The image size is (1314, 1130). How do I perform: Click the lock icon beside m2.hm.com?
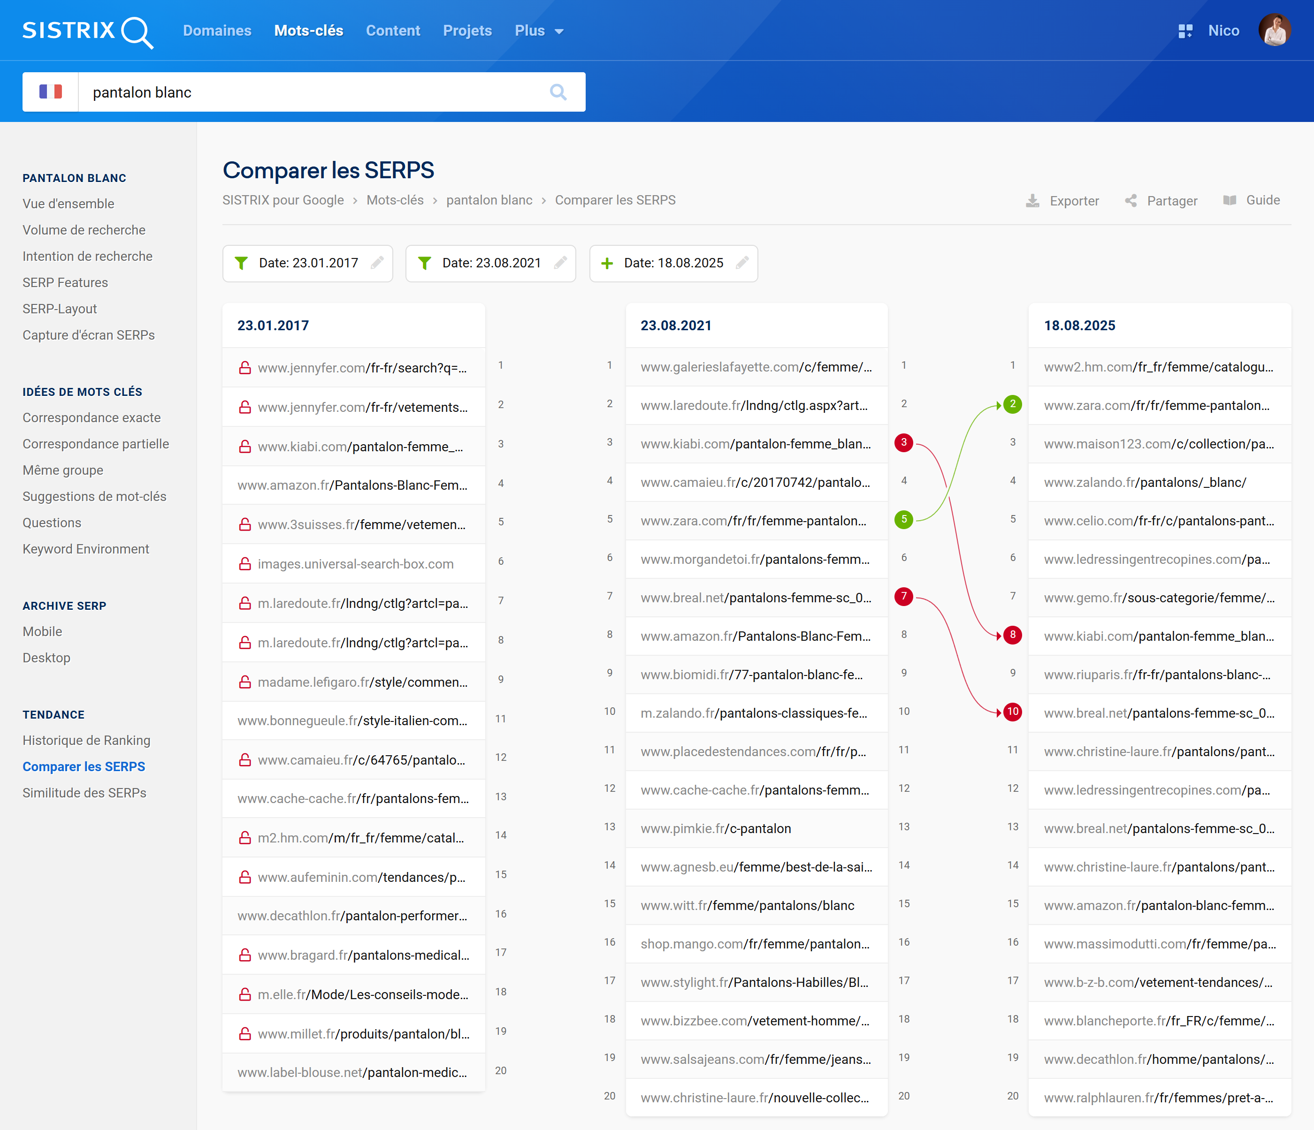[x=245, y=838]
